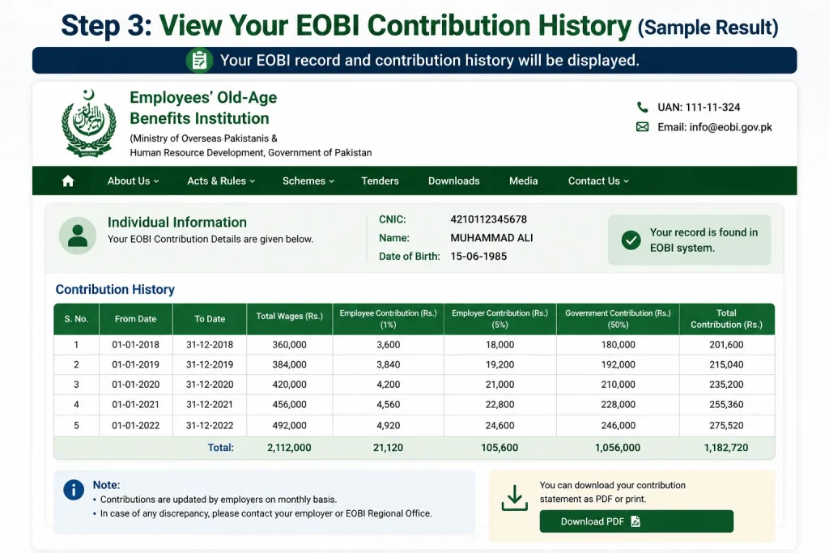Click the To Date column header
This screenshot has height=553, width=829.
[210, 319]
